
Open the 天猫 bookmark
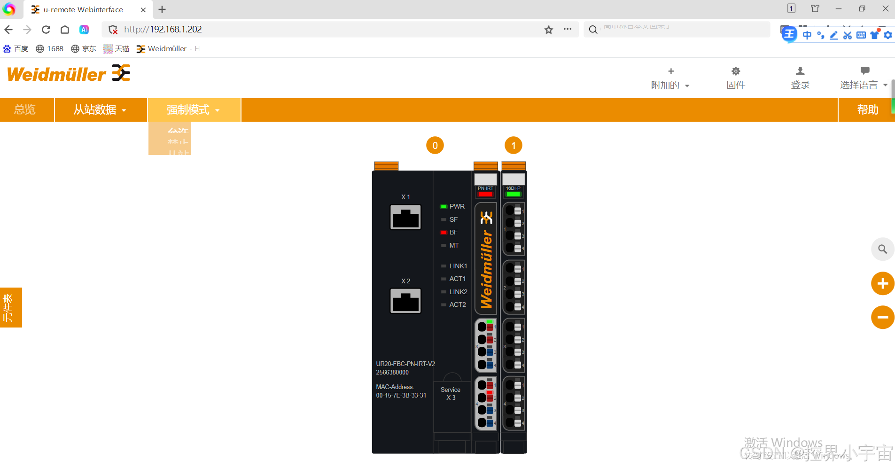(x=117, y=49)
